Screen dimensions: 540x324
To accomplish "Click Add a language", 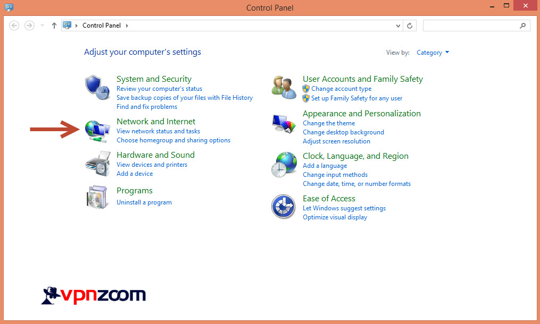I will click(325, 166).
